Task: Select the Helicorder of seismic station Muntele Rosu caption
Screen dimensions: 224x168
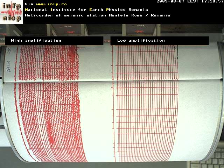Action: click(x=97, y=15)
